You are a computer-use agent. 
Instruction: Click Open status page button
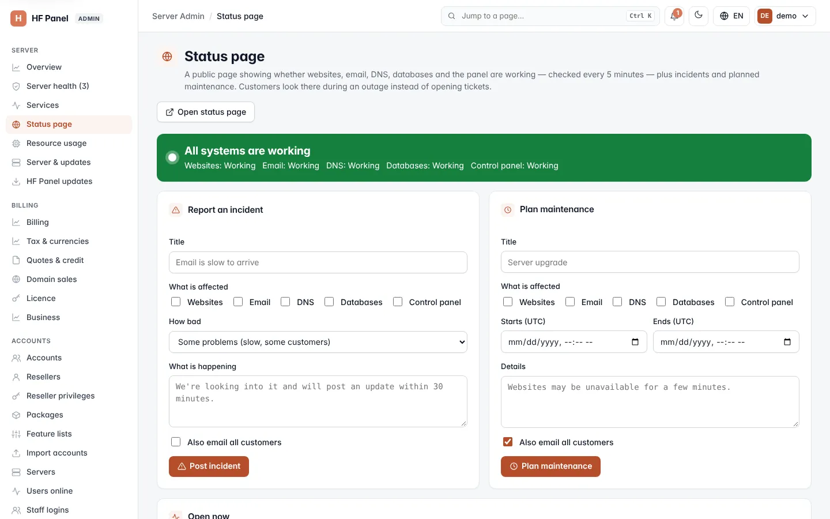[x=206, y=112]
